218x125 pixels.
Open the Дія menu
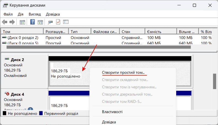[x=21, y=14]
